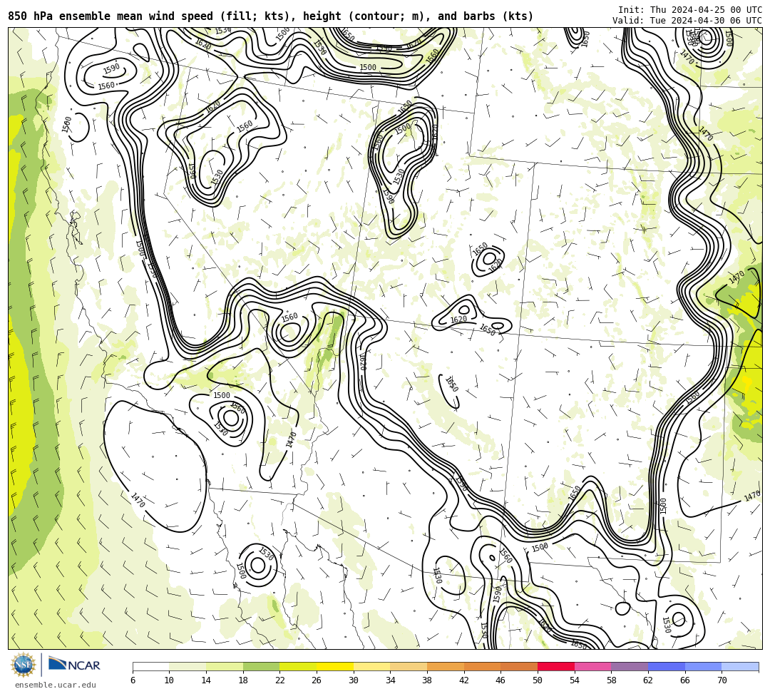Pick the orange 38–42 kts swatch
The image size is (770, 694).
[x=446, y=666]
